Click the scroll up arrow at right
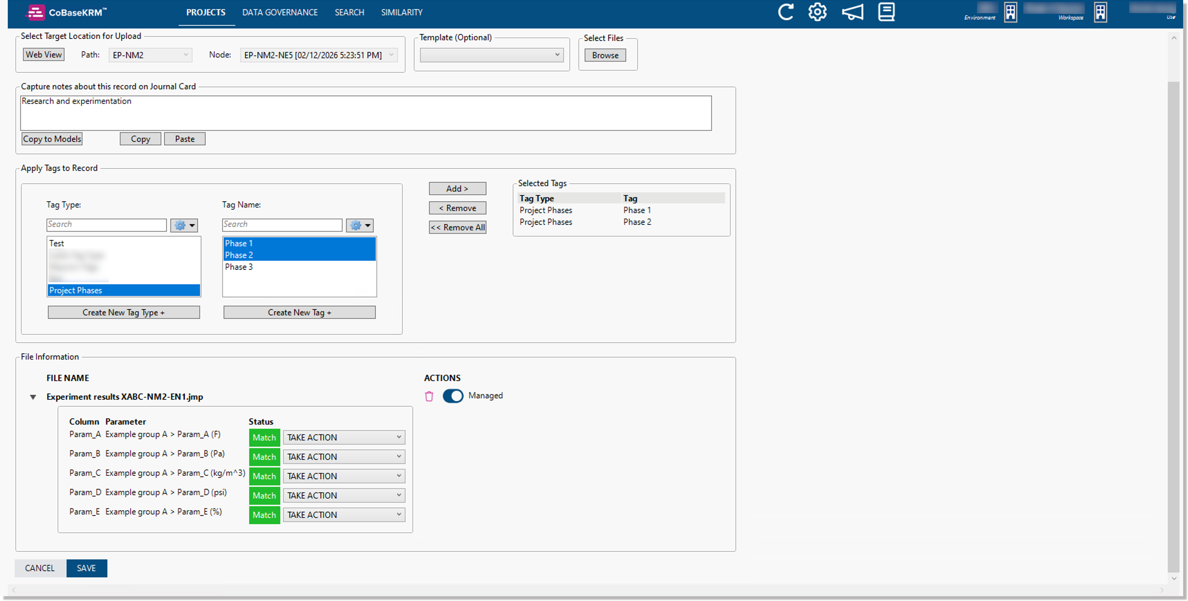This screenshot has height=601, width=1188. point(1173,38)
